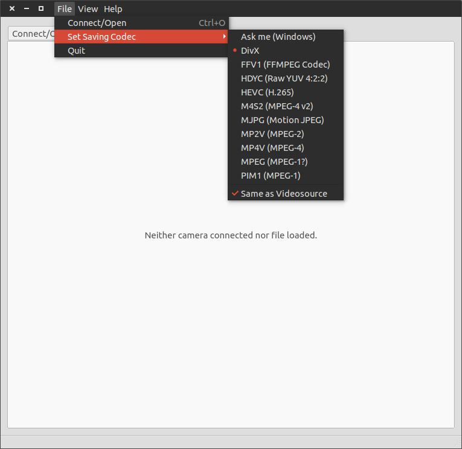Choose Connect/Open from File menu
This screenshot has height=449, width=462.
[x=141, y=23]
